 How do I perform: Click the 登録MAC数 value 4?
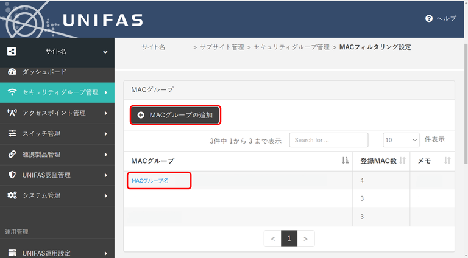coord(362,180)
